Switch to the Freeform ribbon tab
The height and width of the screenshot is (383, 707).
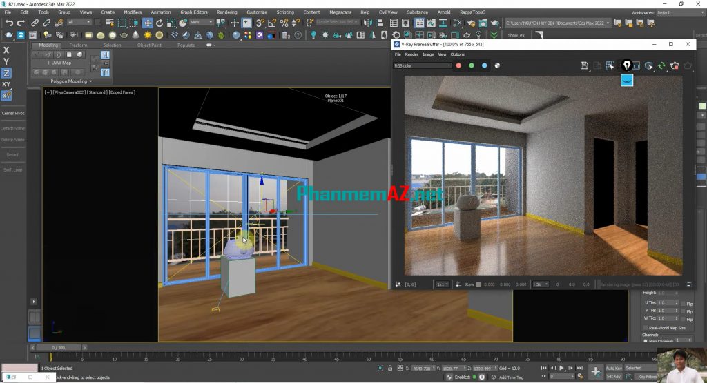pos(78,45)
